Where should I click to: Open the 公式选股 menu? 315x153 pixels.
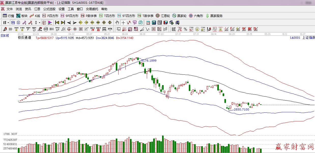point(49,9)
